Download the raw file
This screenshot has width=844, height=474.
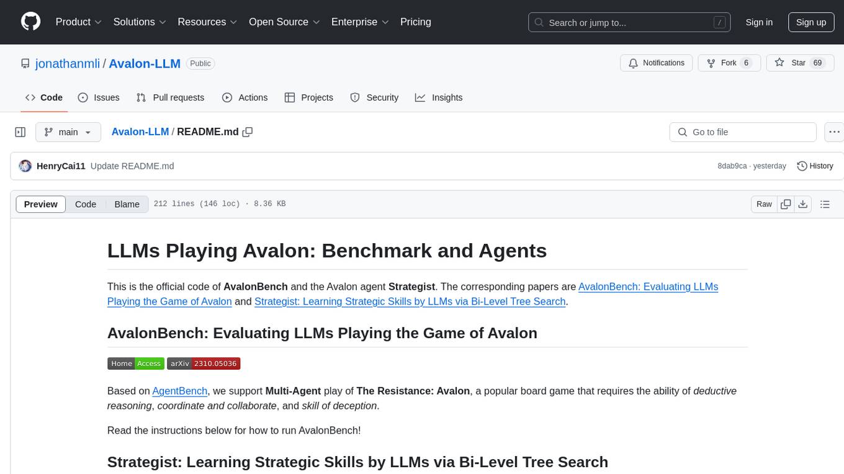803,204
